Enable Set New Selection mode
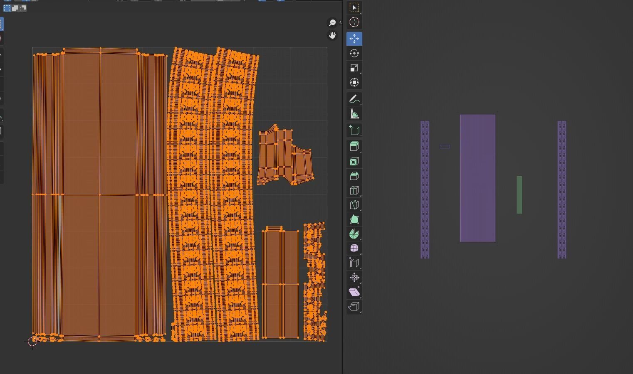 7,8
